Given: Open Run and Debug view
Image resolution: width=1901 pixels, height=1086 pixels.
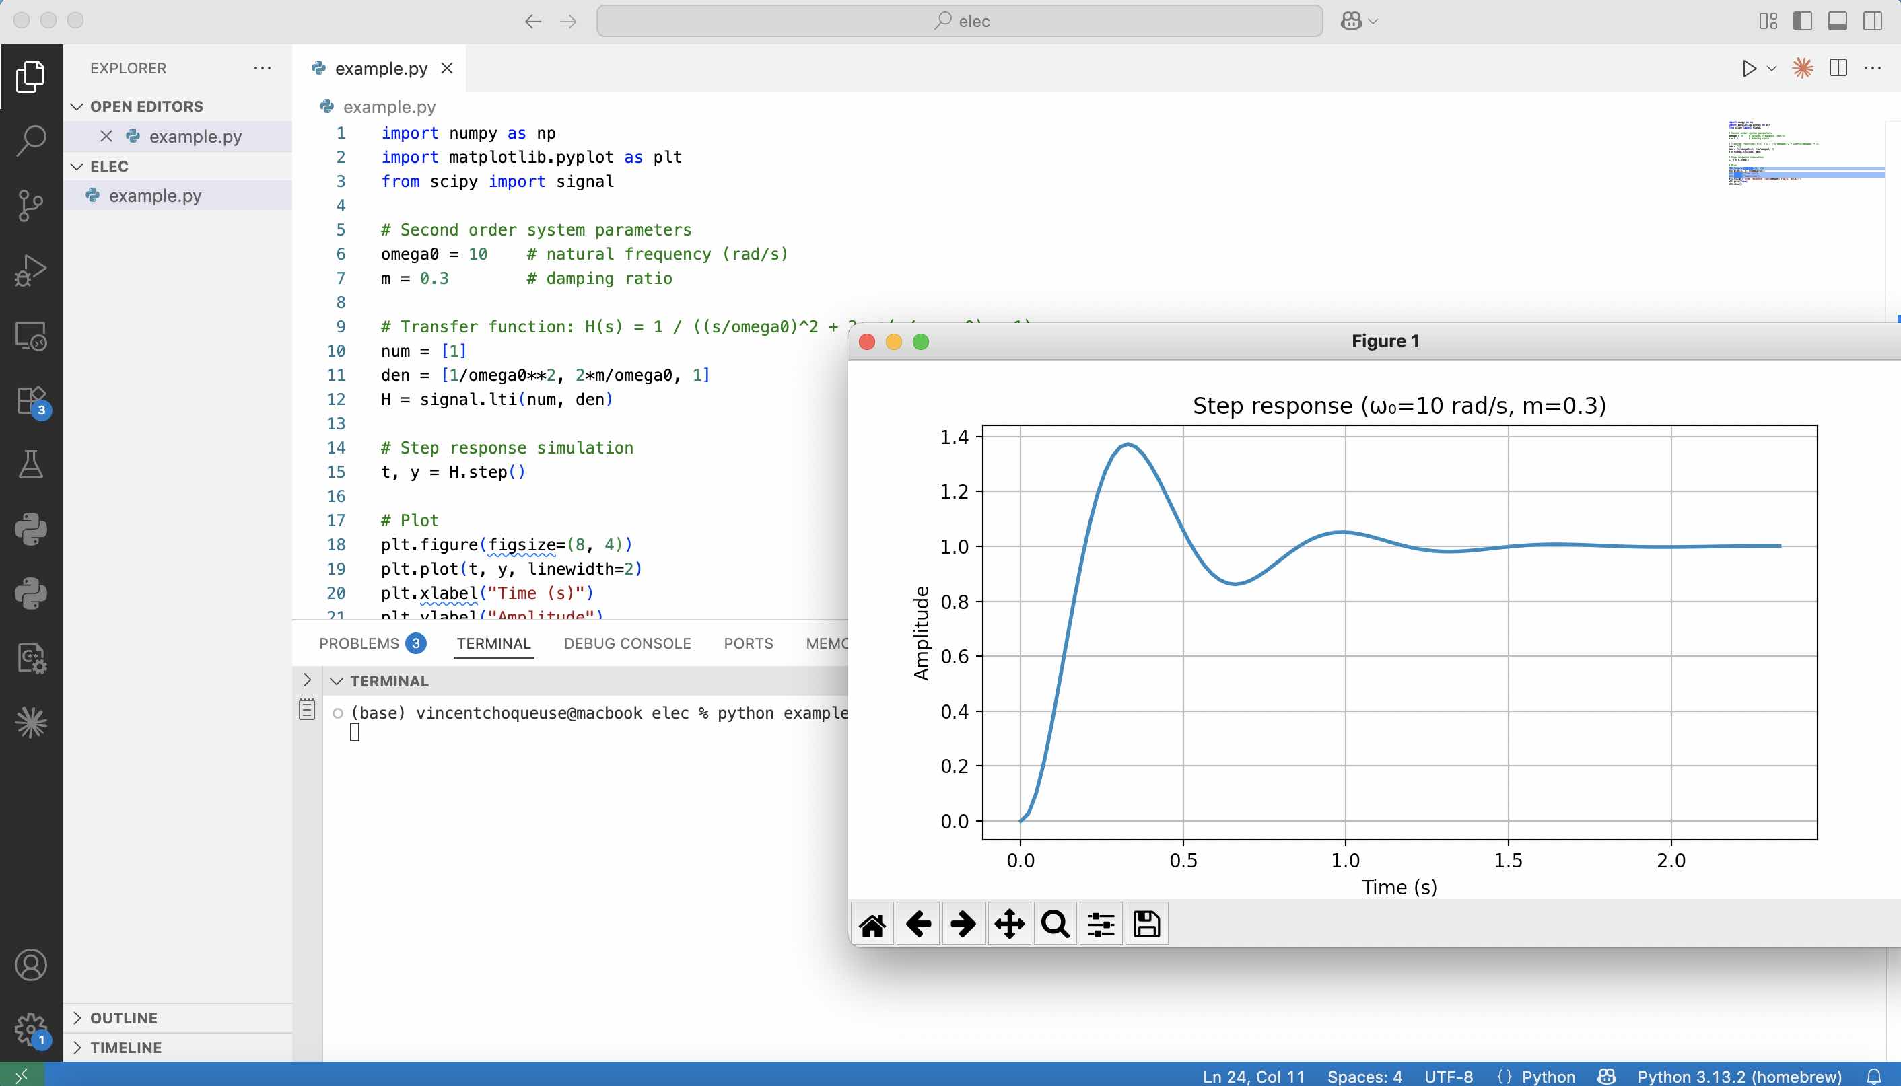Looking at the screenshot, I should tap(30, 270).
